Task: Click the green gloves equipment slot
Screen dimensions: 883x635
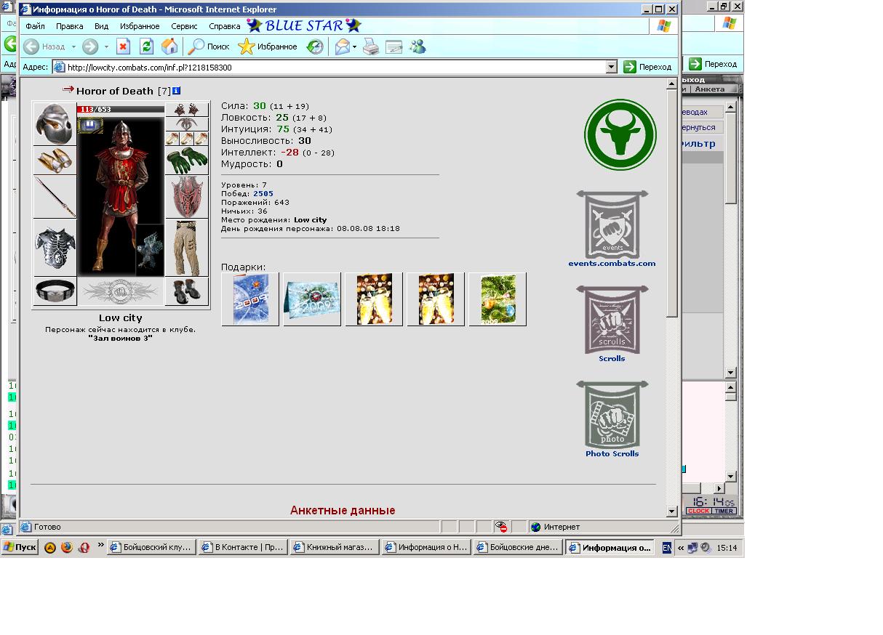Action: (187, 161)
